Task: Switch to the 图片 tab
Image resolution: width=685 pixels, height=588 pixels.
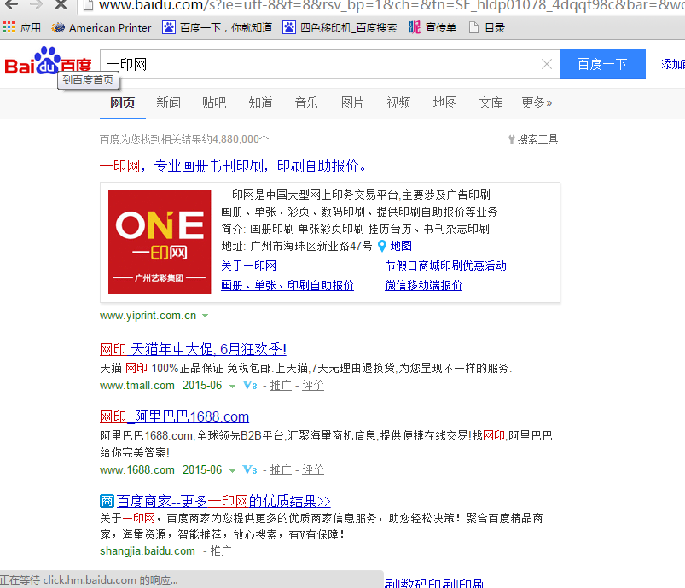Action: 352,102
